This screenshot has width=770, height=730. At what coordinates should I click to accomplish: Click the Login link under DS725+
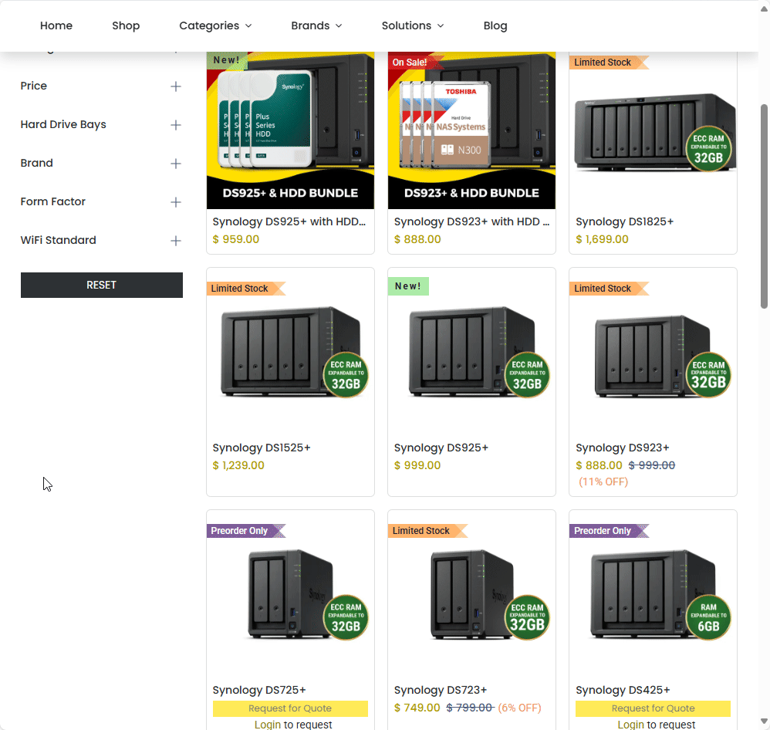tap(268, 725)
